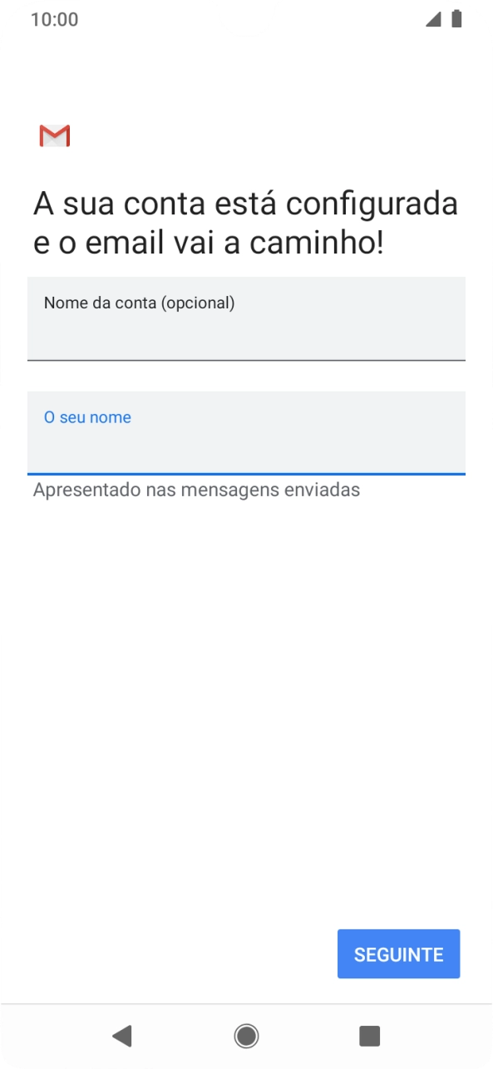Screen dimensions: 493x1069
Task: Click the underline of the account name field
Action: click(x=246, y=361)
